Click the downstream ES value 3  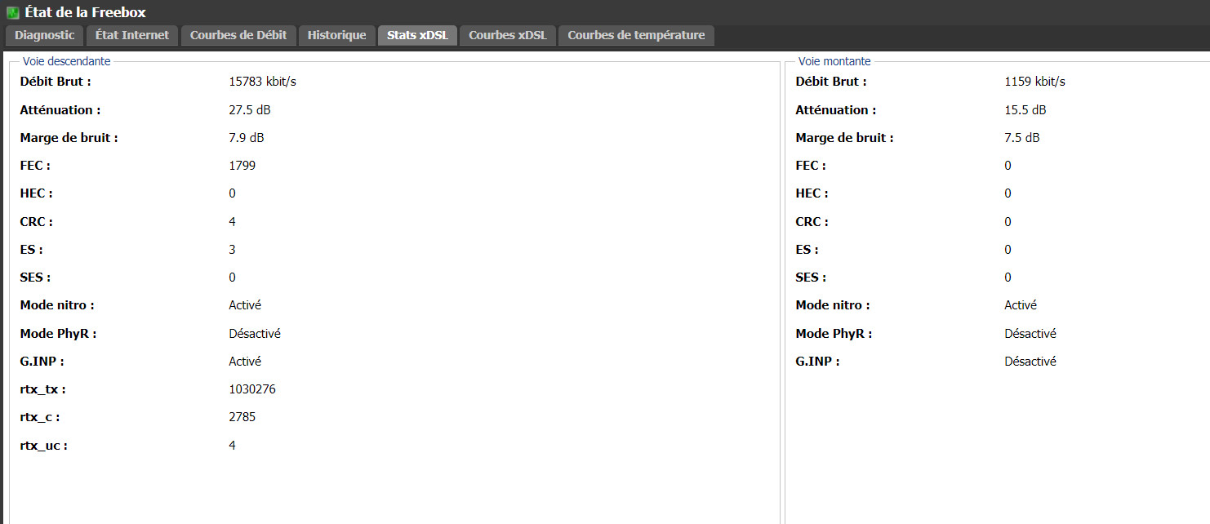232,250
